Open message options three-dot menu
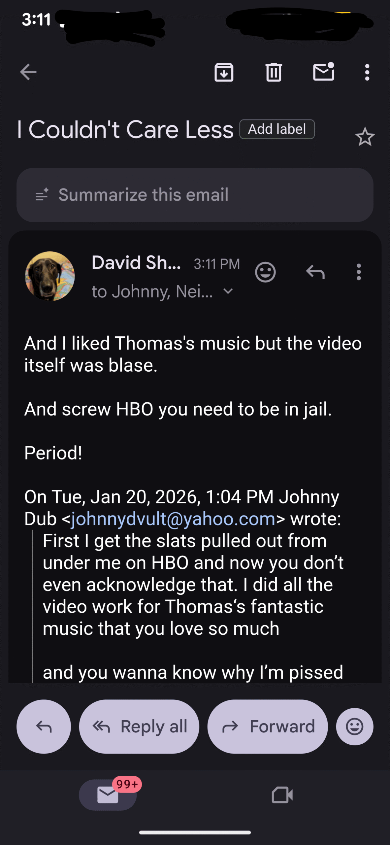This screenshot has width=390, height=845. (x=359, y=272)
